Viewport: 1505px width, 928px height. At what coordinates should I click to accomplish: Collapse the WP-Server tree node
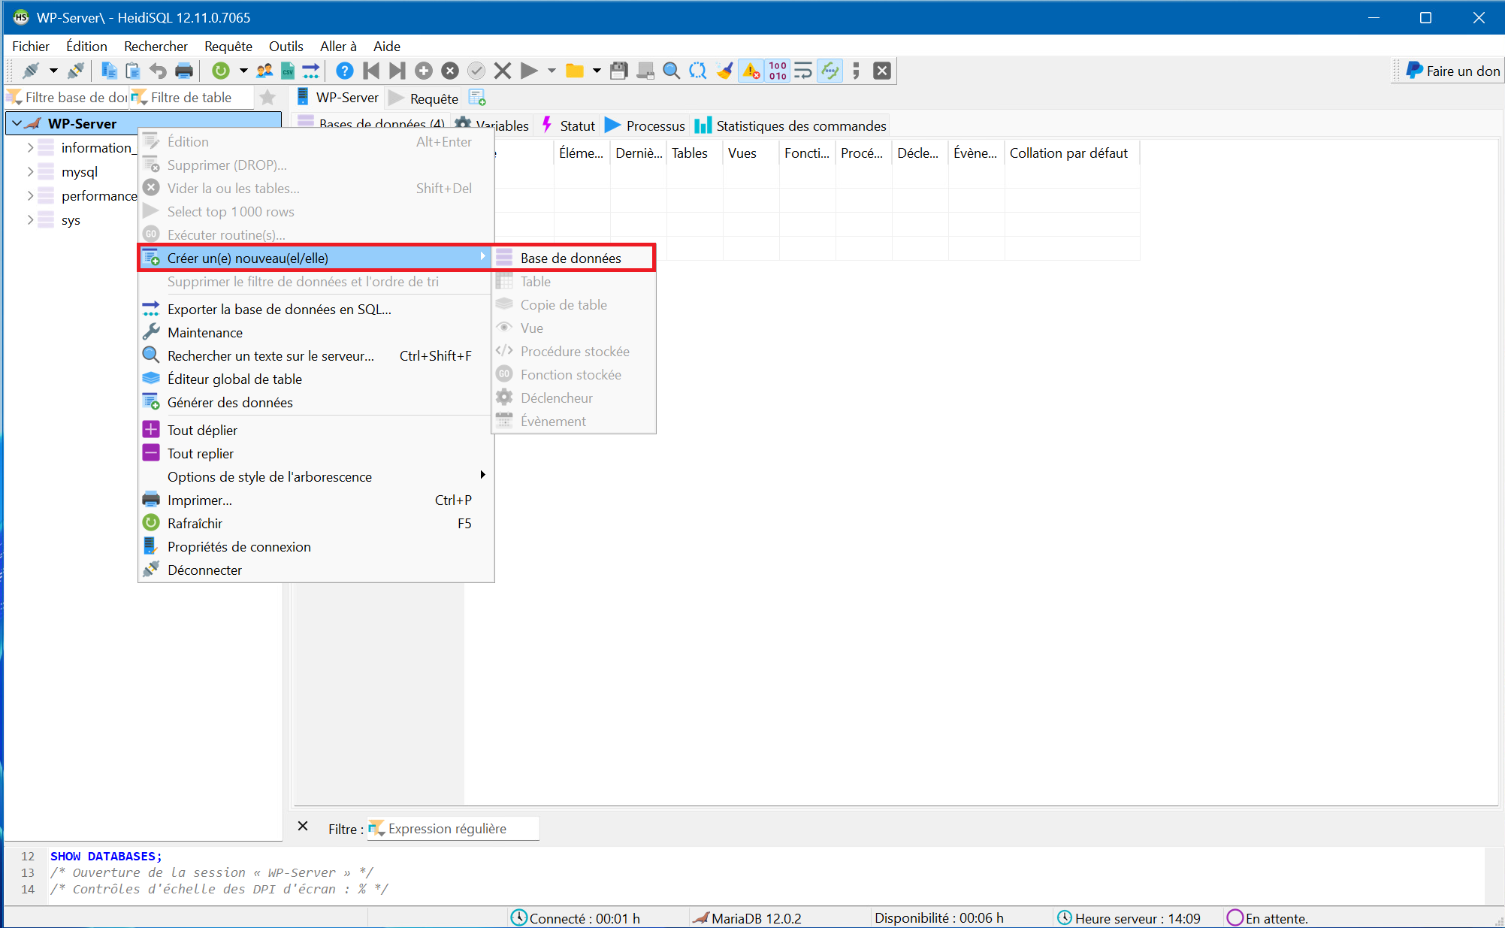[x=17, y=123]
